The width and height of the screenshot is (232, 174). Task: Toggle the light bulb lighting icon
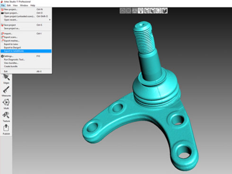pyautogui.click(x=141, y=10)
